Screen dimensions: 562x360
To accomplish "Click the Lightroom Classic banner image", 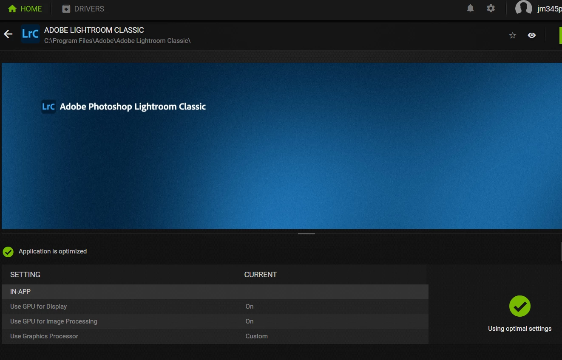I will coord(282,146).
